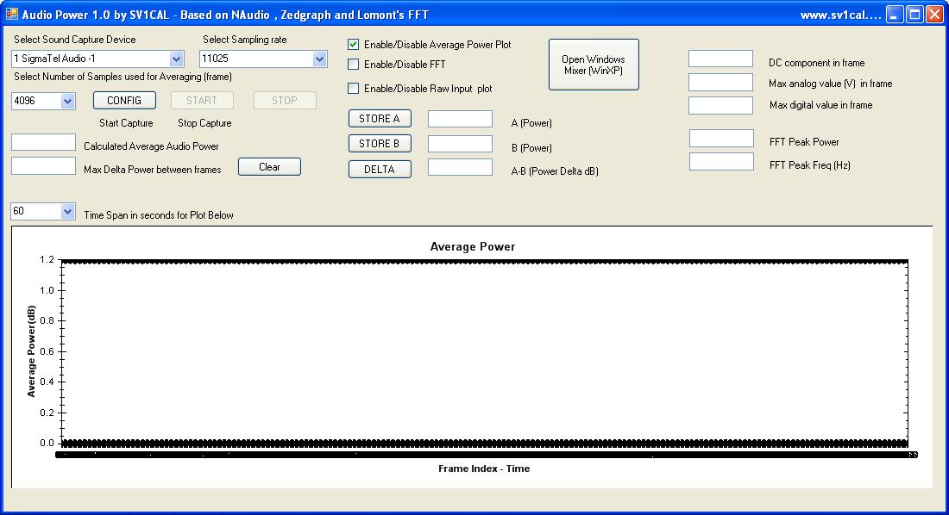Select the Calculated Average Audio Power field
Image resolution: width=949 pixels, height=515 pixels.
43,143
